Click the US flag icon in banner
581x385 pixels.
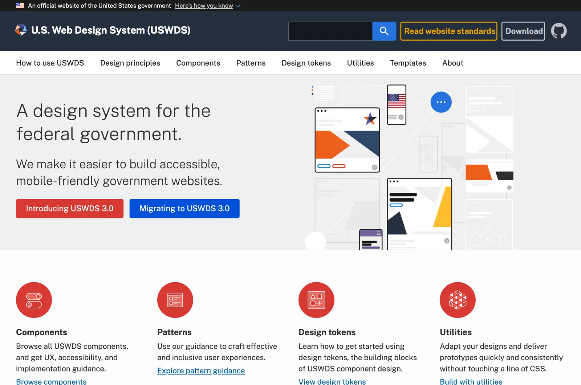click(20, 5)
